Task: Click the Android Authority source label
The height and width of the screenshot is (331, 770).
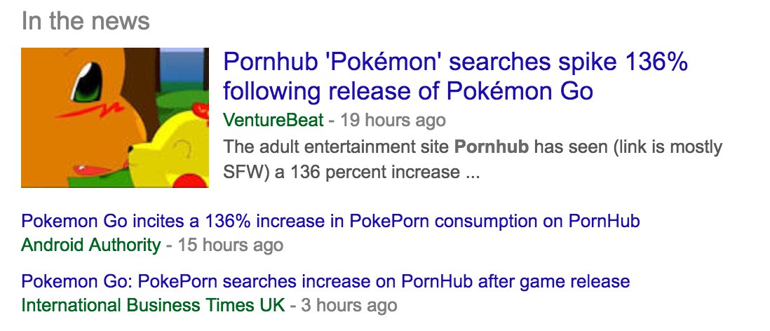Action: coord(90,245)
